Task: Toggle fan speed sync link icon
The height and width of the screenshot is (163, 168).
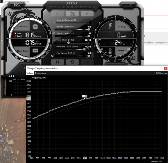Action: point(74,53)
